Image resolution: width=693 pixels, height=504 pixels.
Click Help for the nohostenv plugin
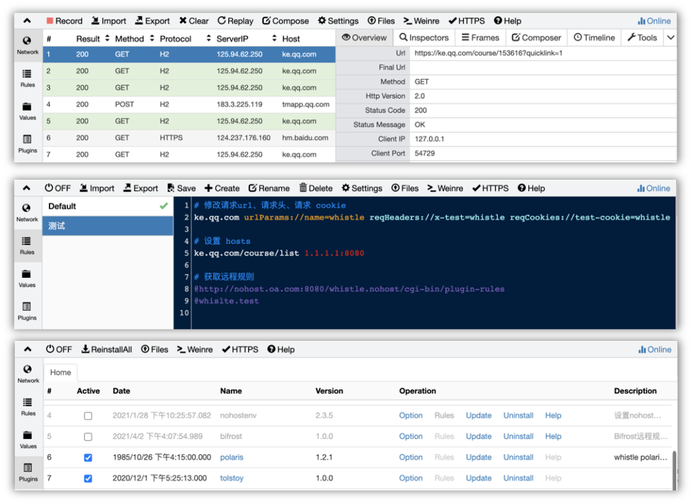coord(553,415)
